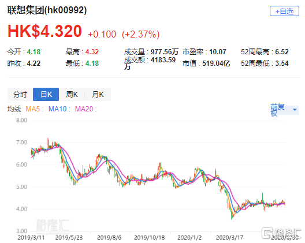Screen dimensions: 305x243
Task: Click the 52周最高 value 6.52
Action: point(282,52)
